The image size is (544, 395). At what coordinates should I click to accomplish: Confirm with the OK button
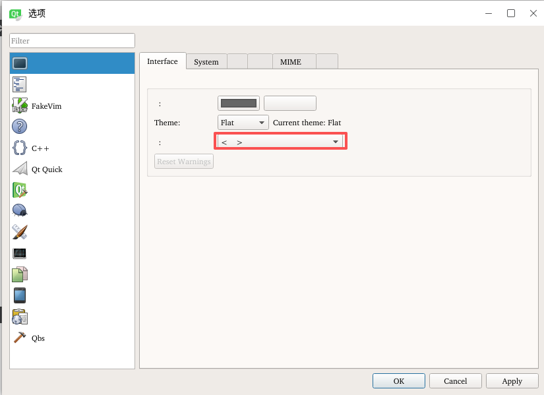pyautogui.click(x=399, y=380)
